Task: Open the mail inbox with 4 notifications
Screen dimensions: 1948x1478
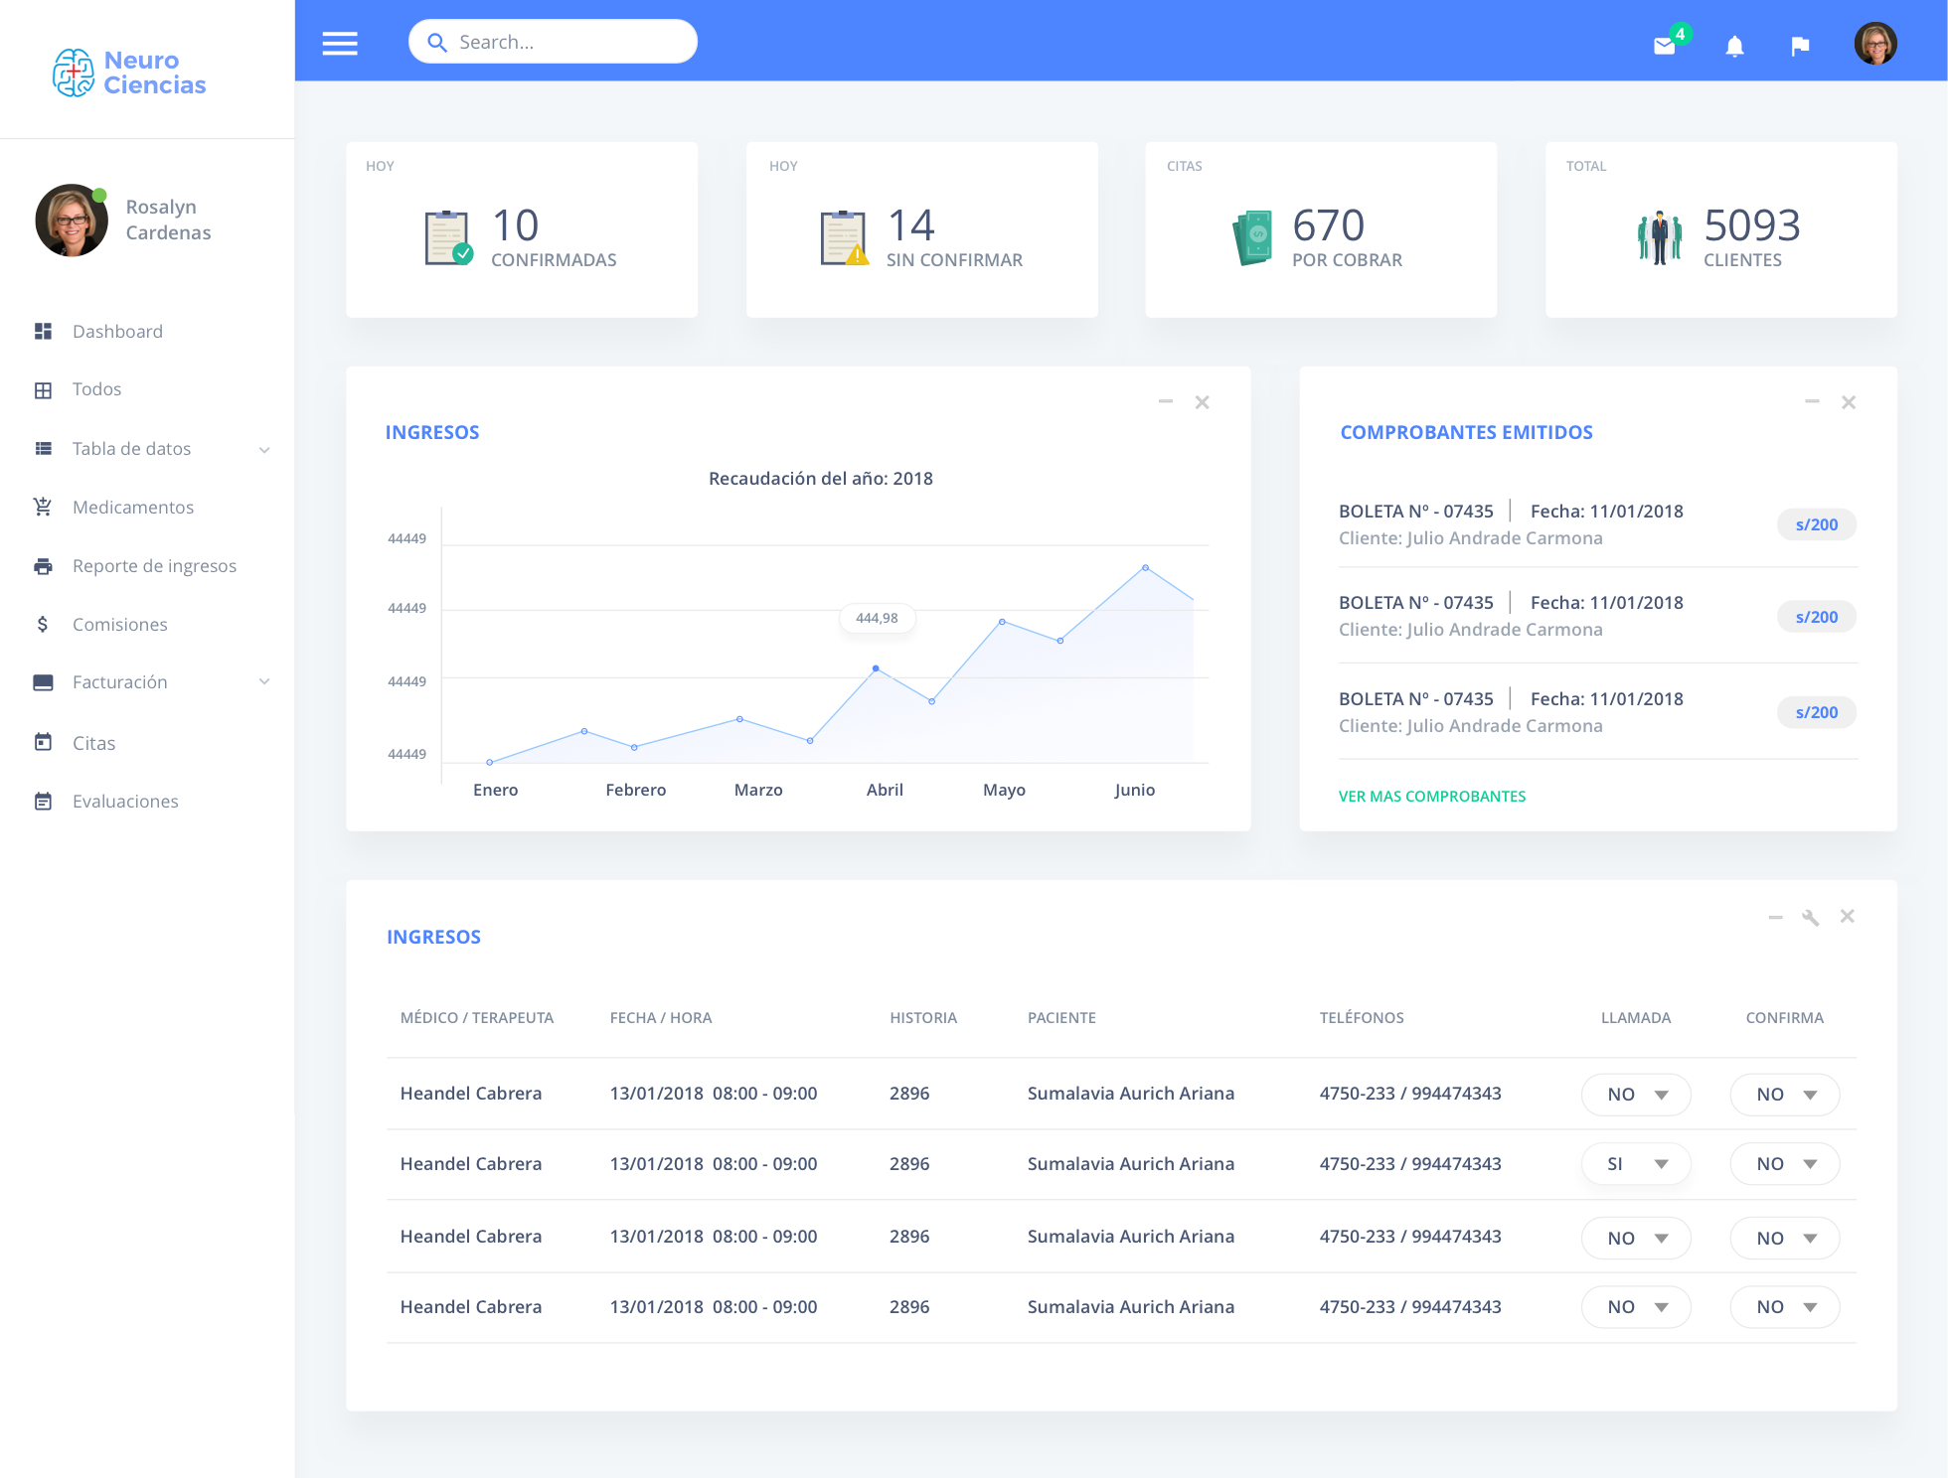Action: tap(1665, 46)
